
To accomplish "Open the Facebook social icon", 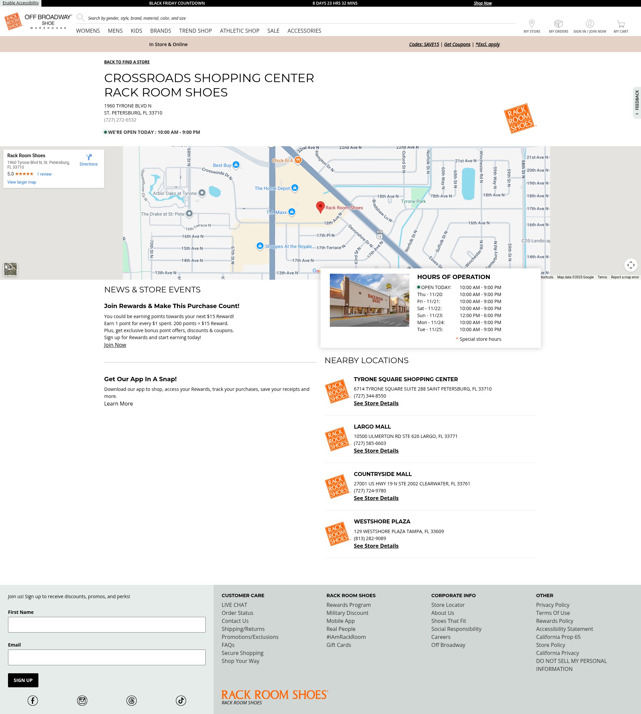I will pos(33,701).
